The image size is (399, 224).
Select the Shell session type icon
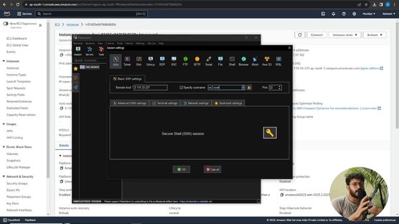(232, 61)
